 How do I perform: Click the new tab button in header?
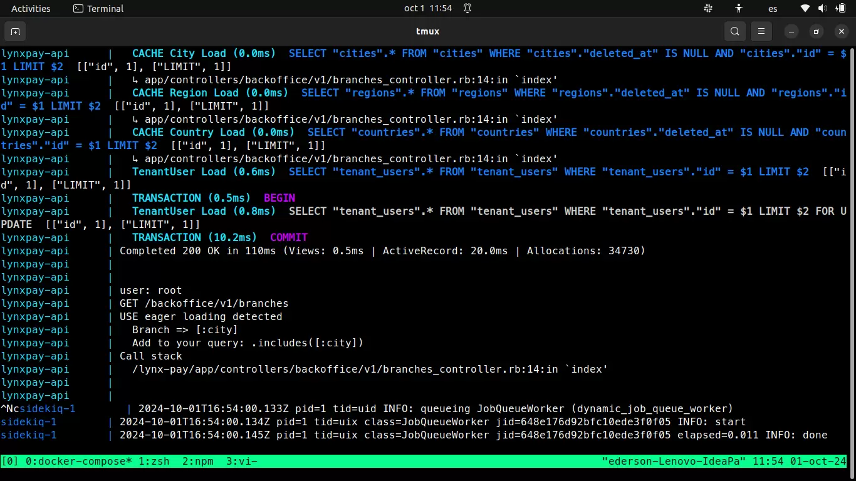(15, 31)
